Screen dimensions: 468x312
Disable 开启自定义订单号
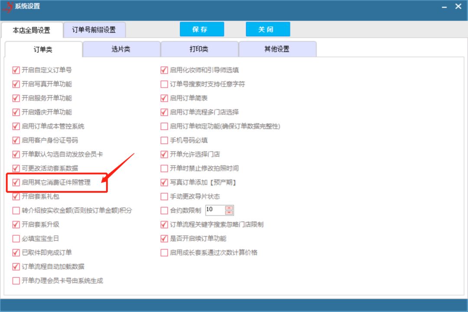click(16, 70)
